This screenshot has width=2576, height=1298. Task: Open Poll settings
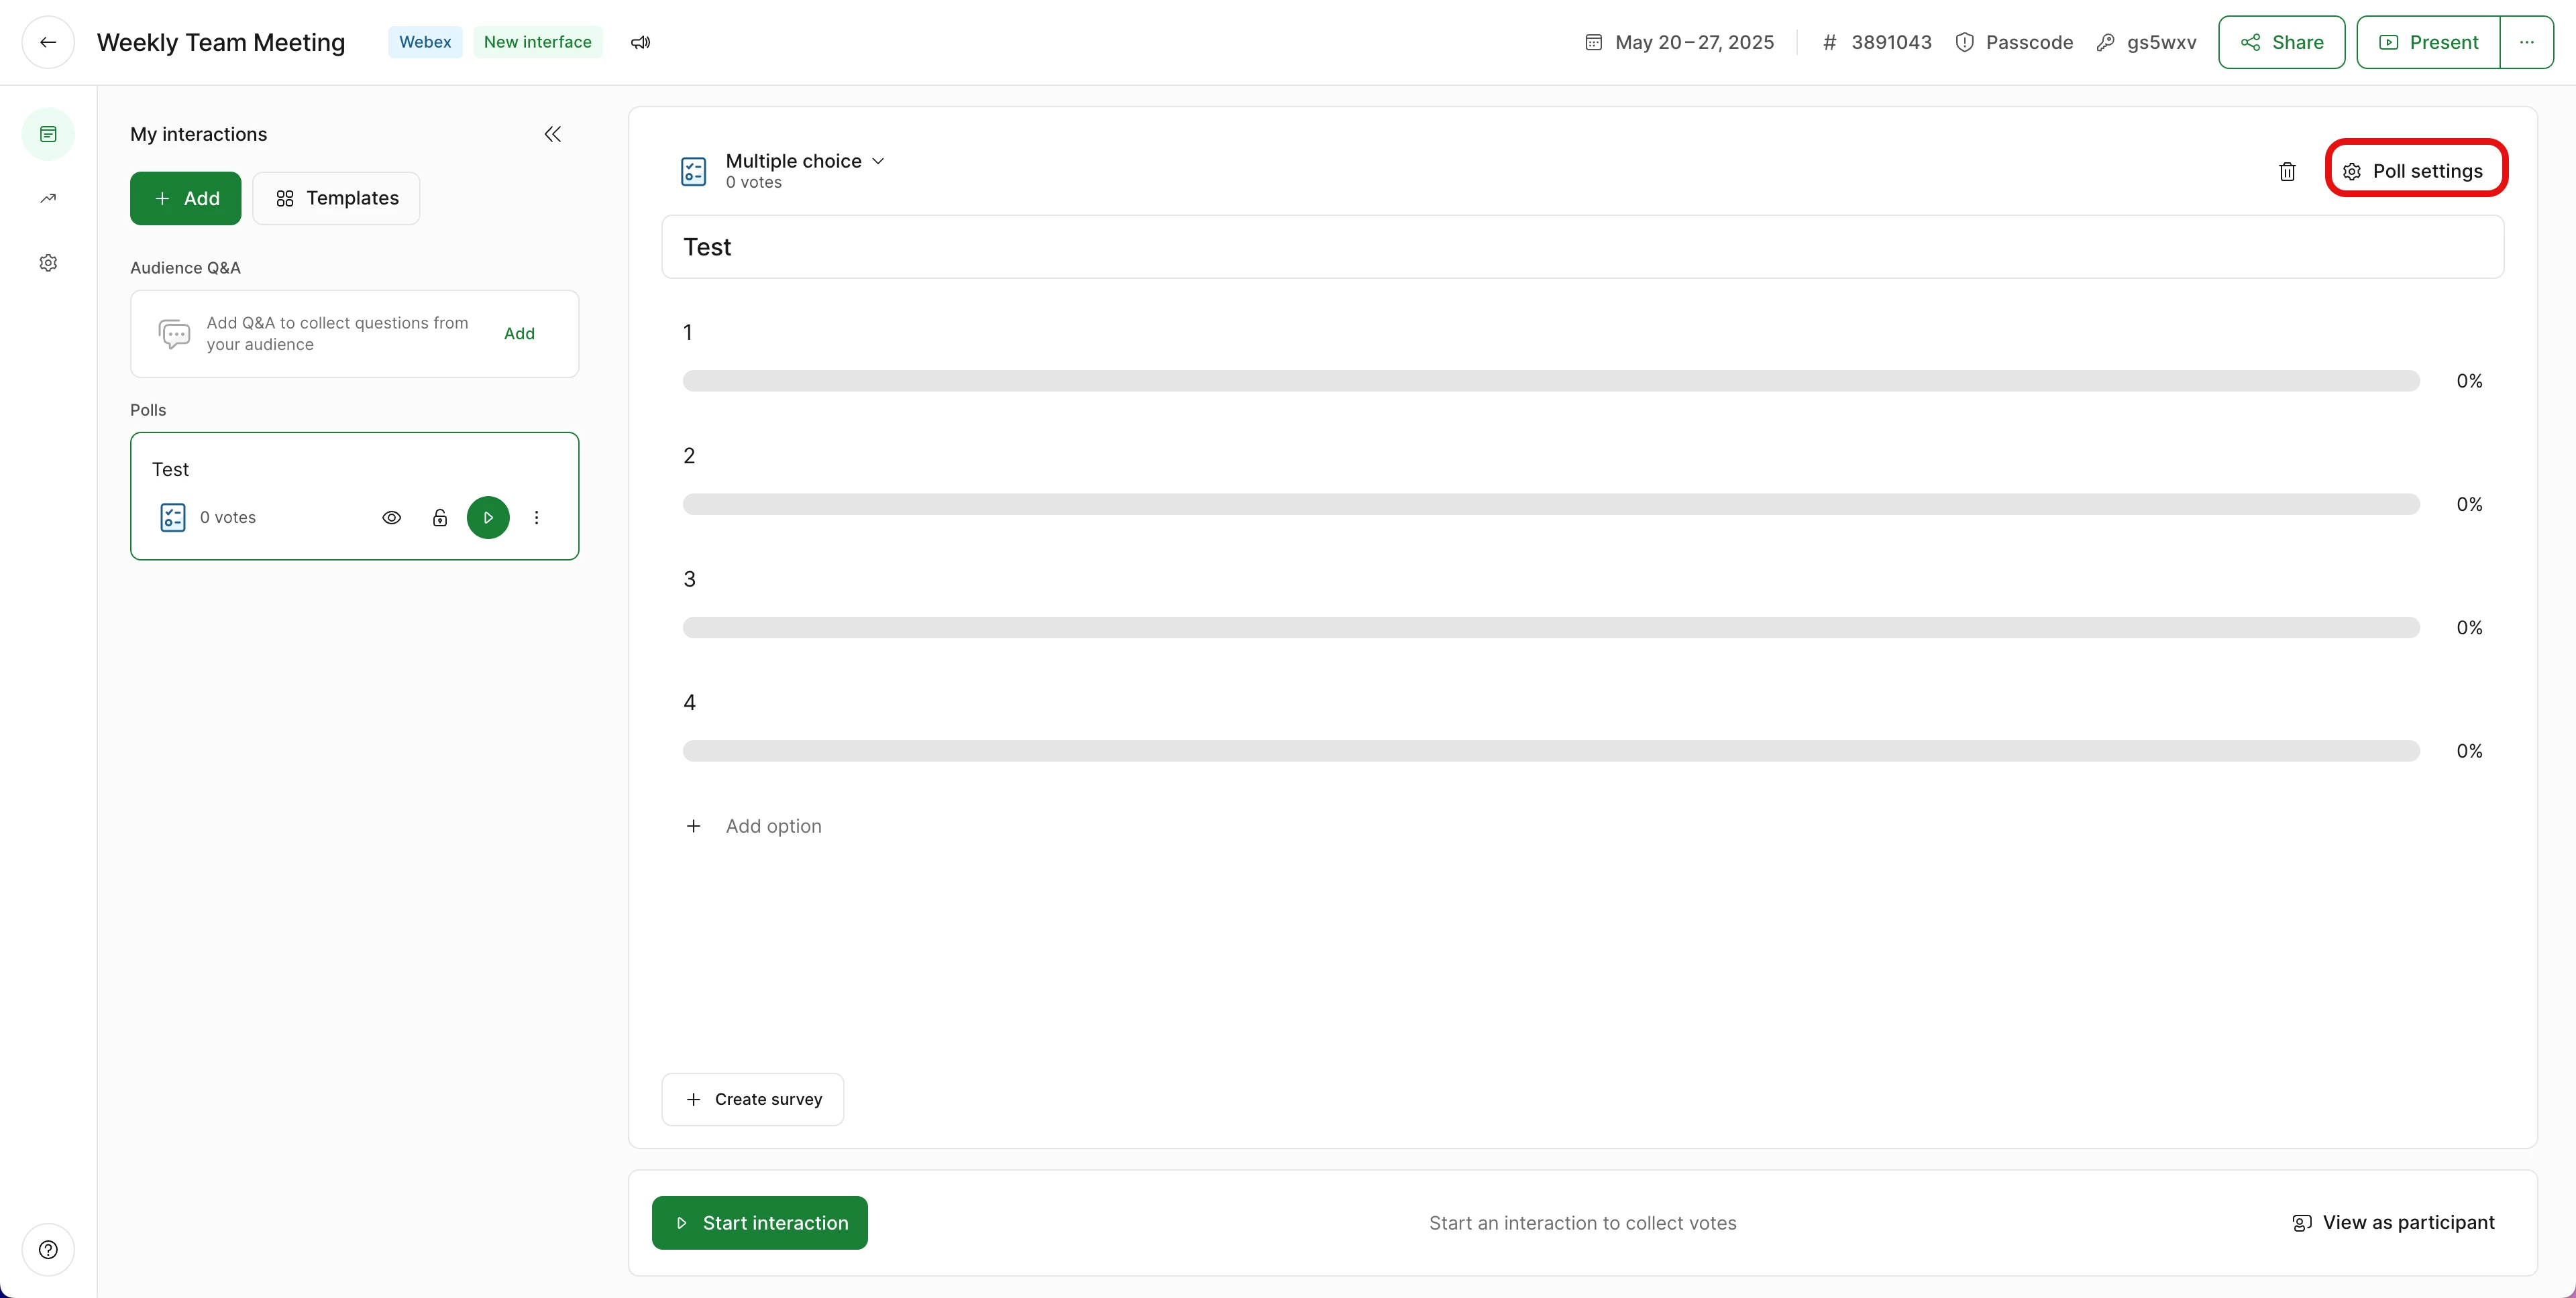2416,171
